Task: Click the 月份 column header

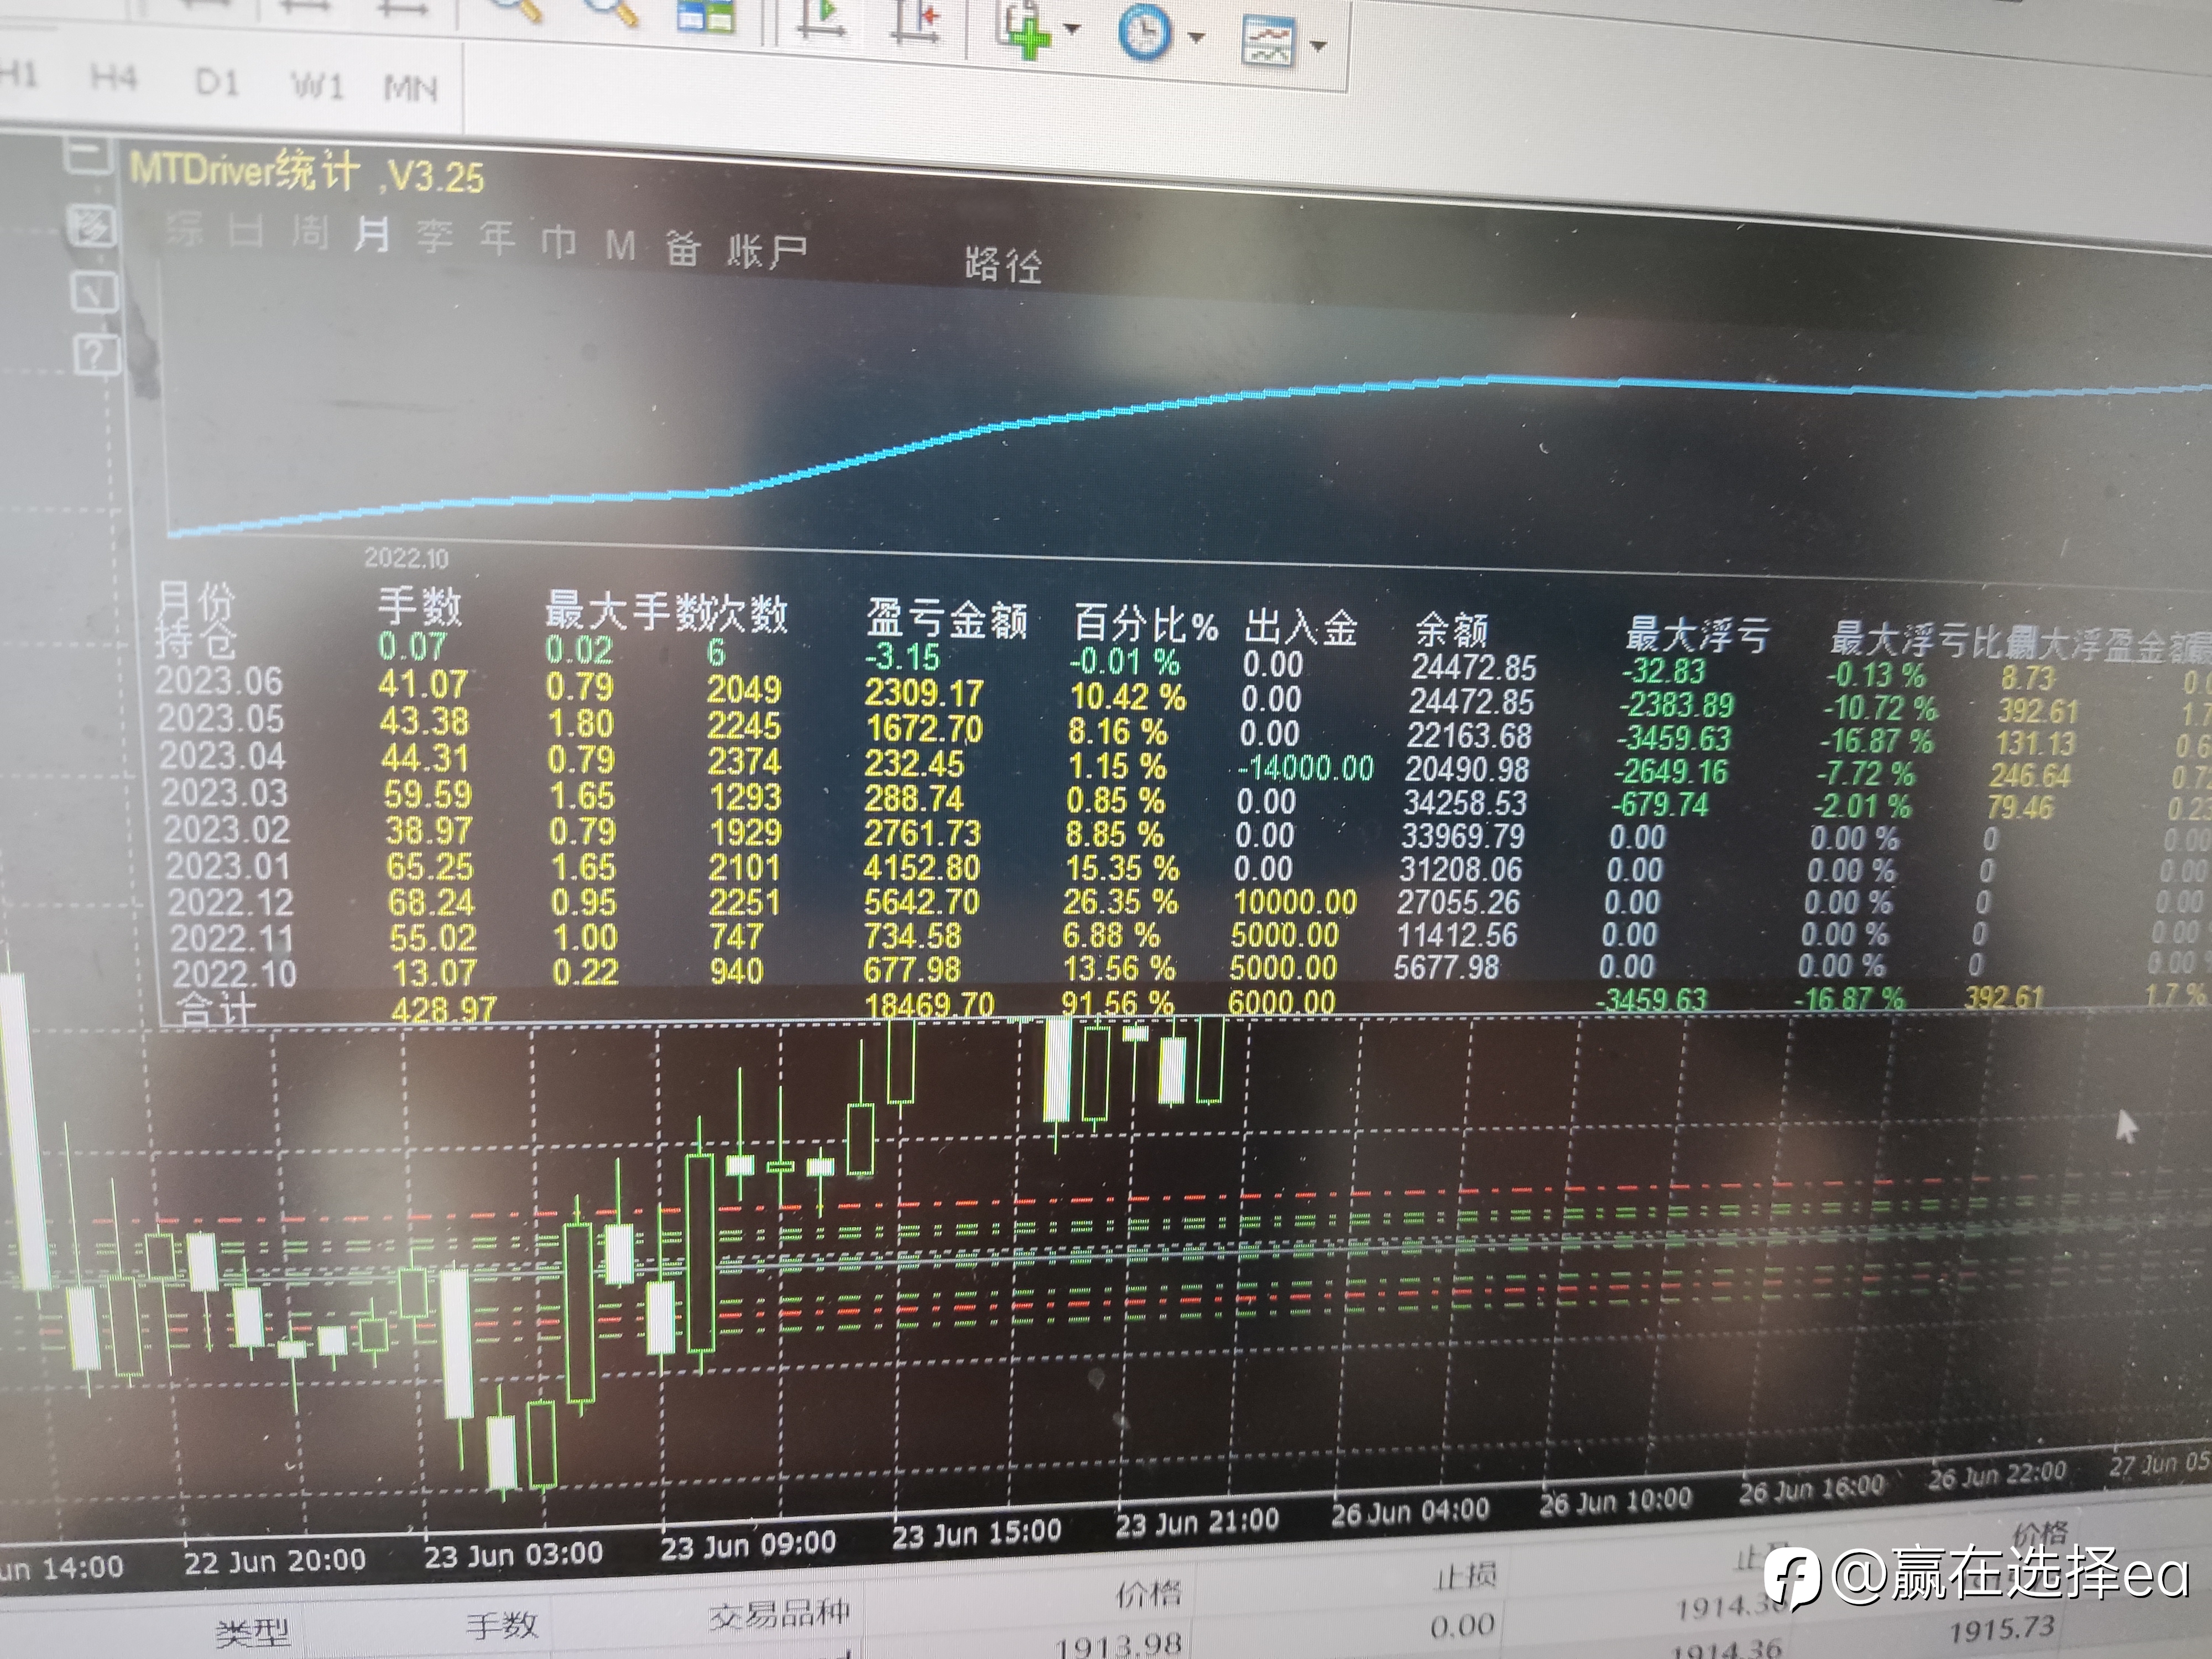Action: coord(196,602)
